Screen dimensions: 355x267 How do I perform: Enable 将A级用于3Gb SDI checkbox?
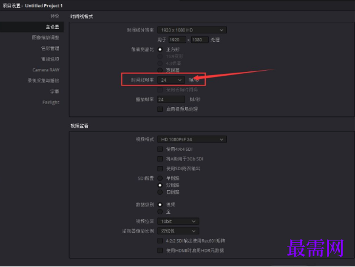[x=160, y=159]
